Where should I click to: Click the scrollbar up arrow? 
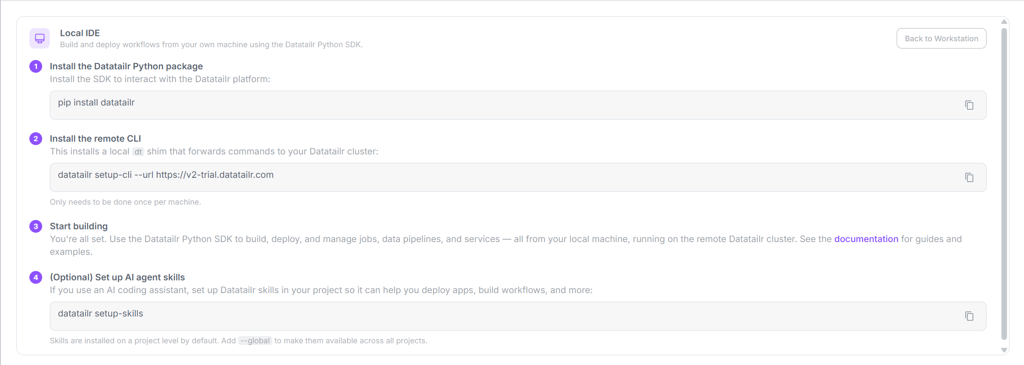point(1004,22)
